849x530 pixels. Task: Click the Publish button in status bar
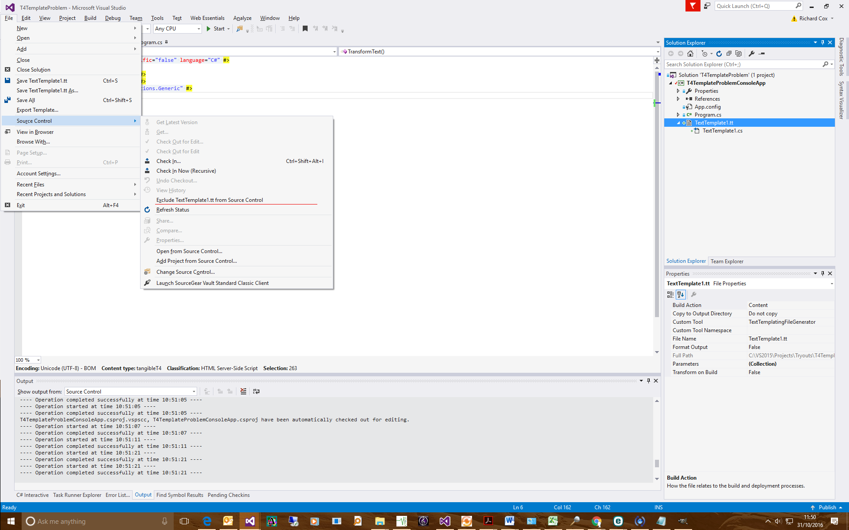pyautogui.click(x=826, y=507)
